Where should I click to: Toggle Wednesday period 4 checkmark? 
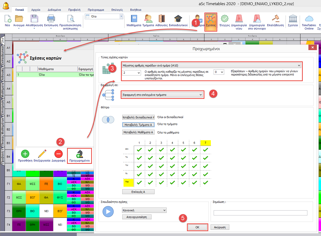click(x=172, y=166)
